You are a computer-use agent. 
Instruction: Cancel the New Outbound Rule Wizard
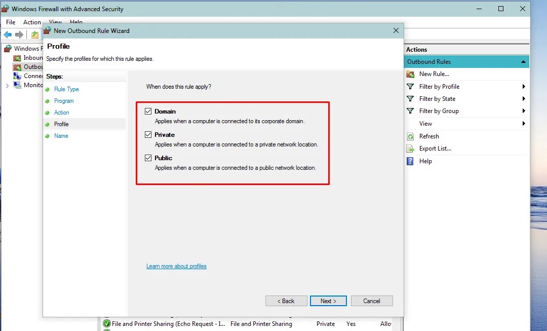pos(372,301)
